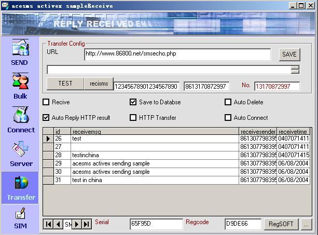Click the Regcode field D9DE66
318x235 pixels.
tap(243, 224)
